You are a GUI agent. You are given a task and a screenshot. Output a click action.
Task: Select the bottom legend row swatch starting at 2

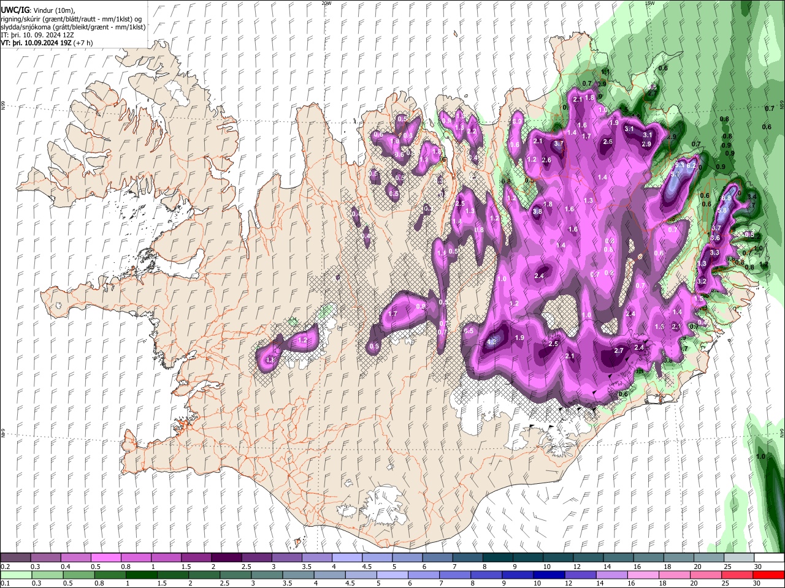pos(205,575)
